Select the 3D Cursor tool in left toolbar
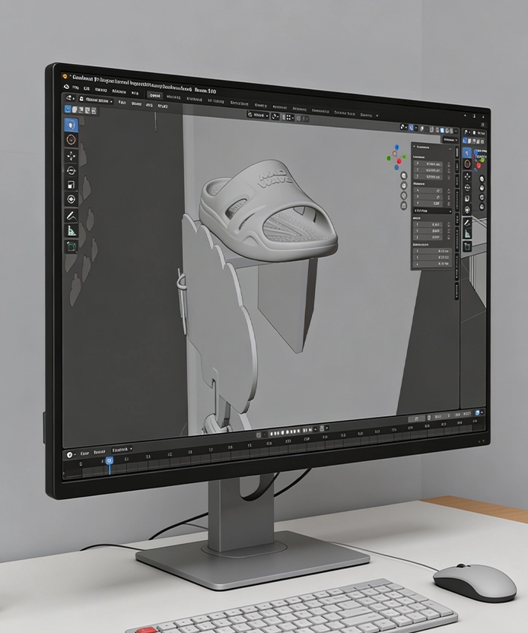The height and width of the screenshot is (633, 528). (71, 140)
